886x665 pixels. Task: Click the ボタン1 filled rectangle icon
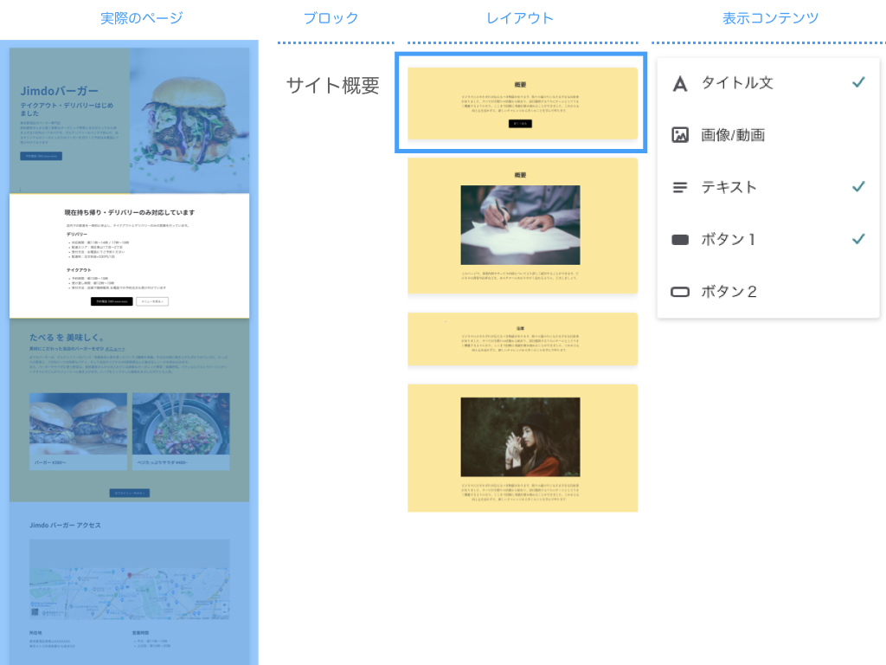click(680, 240)
